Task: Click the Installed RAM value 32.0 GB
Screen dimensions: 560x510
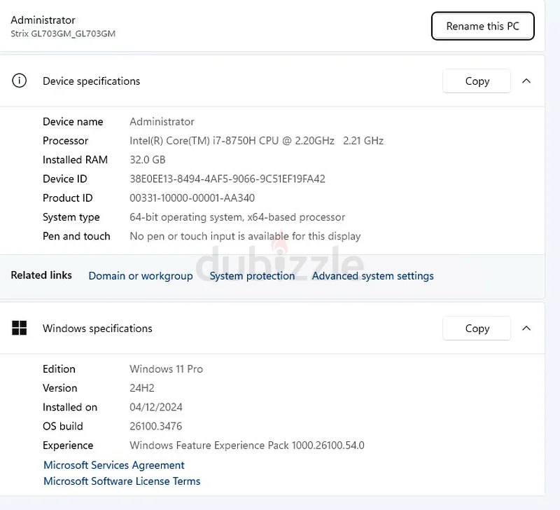Action: point(148,160)
